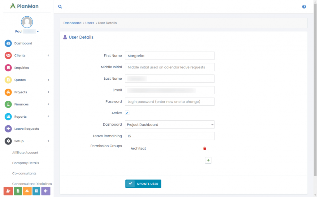Image resolution: width=317 pixels, height=197 pixels.
Task: Open Leave Requests in the sidebar
Action: click(x=27, y=129)
